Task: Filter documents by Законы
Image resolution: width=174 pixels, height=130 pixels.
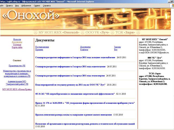Action: click(x=117, y=47)
